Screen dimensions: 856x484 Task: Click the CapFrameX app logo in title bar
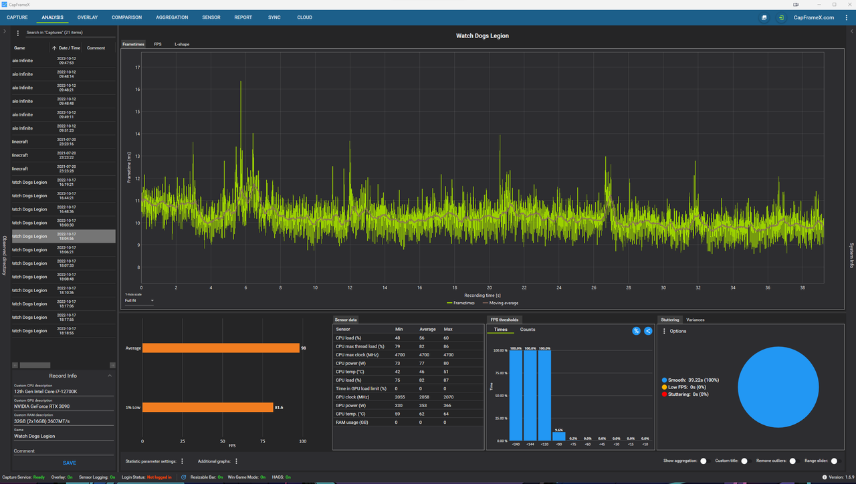pyautogui.click(x=5, y=5)
